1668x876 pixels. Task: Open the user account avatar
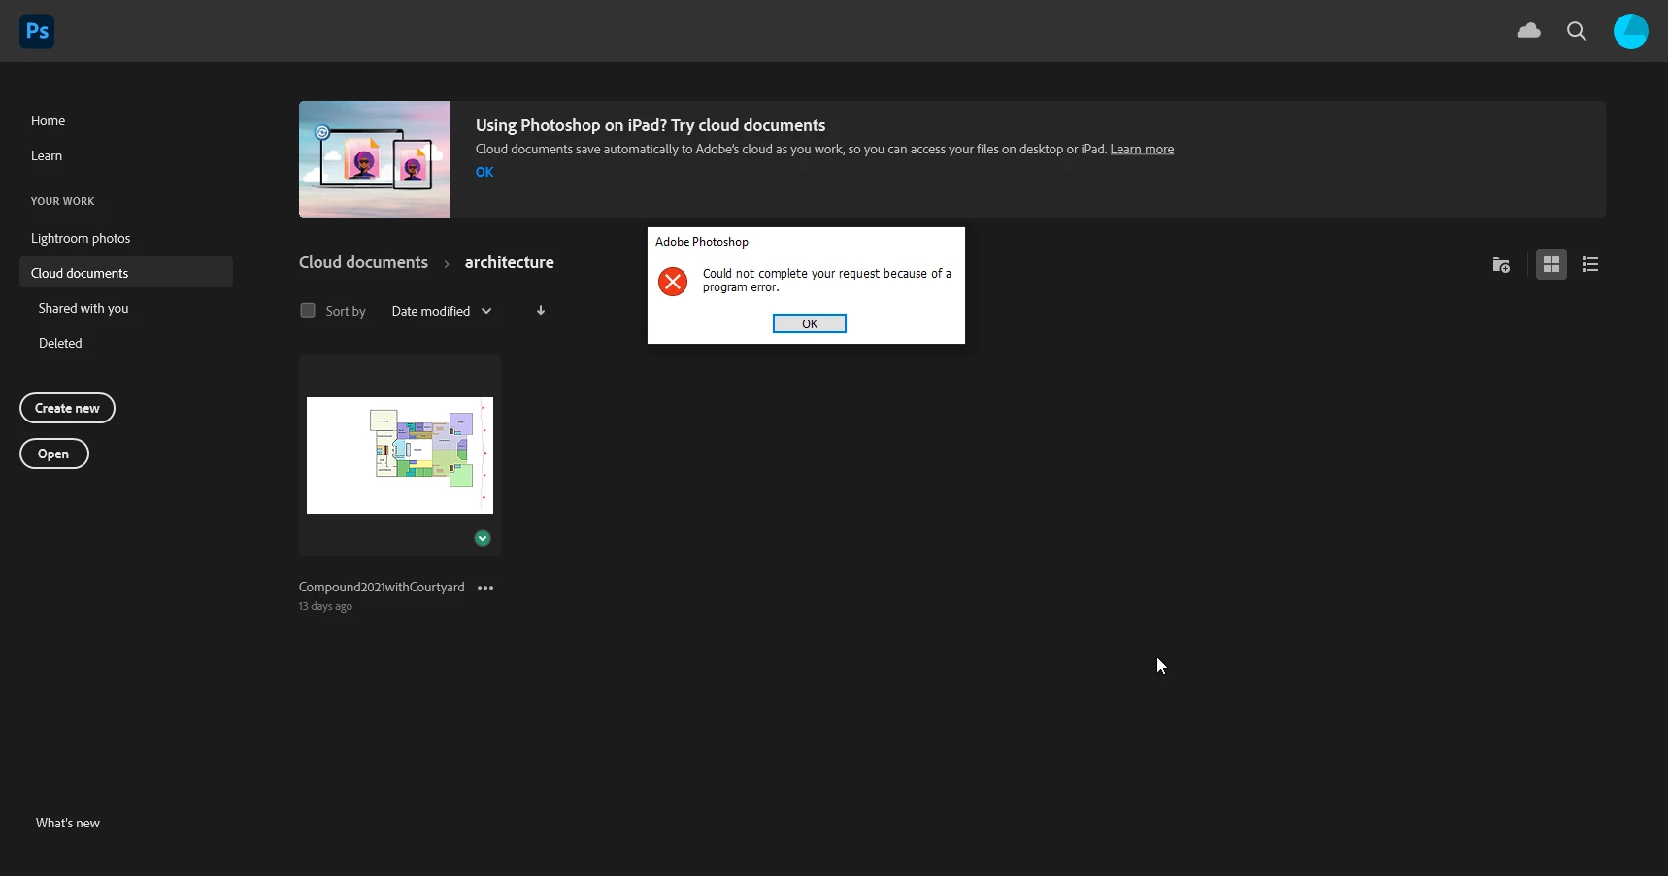click(1631, 31)
